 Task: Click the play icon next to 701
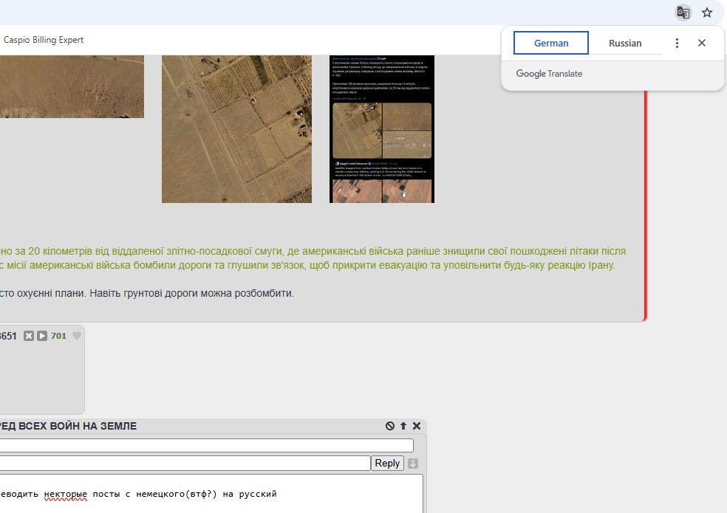click(42, 336)
